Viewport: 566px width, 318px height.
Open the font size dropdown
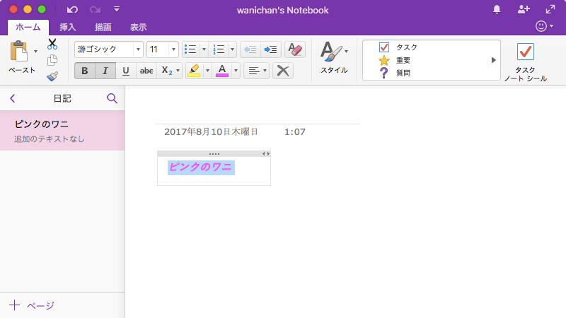tap(173, 49)
